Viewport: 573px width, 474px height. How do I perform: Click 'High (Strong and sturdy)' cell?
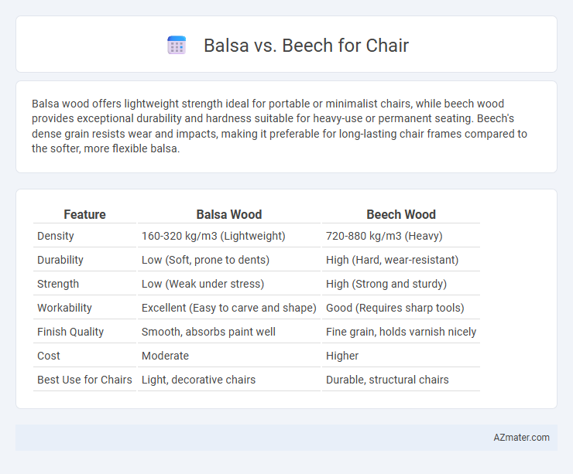click(x=401, y=284)
